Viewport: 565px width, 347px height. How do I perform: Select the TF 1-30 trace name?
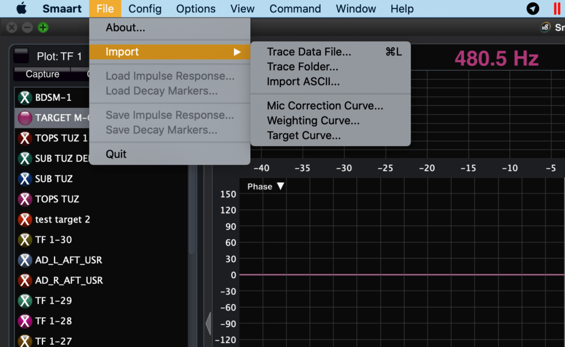click(54, 240)
